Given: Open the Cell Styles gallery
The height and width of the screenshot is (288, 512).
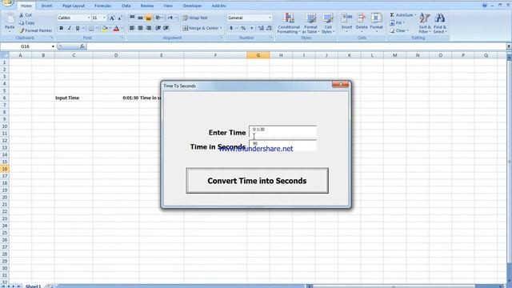Looking at the screenshot, I should tap(328, 23).
